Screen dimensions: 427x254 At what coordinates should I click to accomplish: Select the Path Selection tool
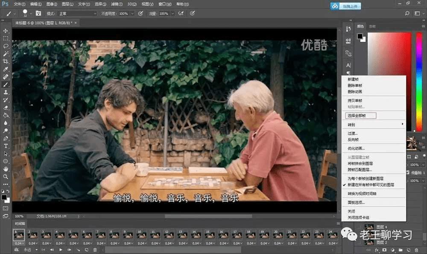click(x=6, y=154)
